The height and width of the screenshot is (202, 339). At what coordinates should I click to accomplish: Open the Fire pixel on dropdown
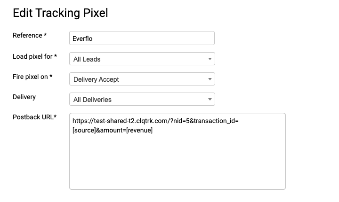(142, 79)
